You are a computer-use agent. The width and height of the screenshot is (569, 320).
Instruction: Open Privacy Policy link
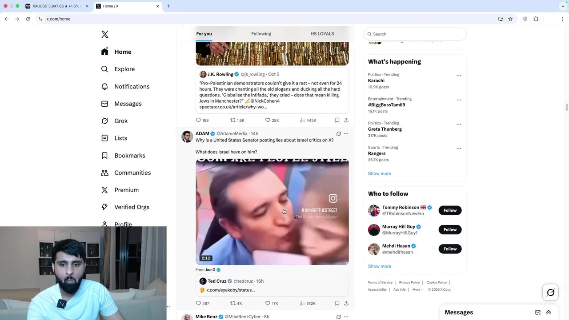point(409,282)
